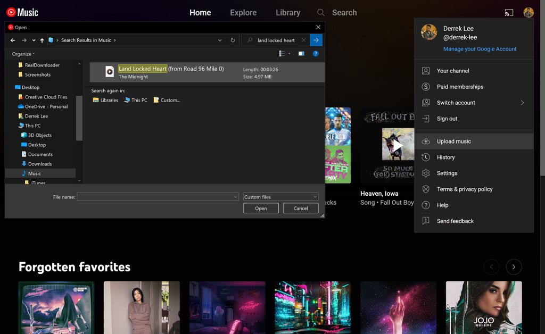Expand the Organize menu

[x=23, y=54]
